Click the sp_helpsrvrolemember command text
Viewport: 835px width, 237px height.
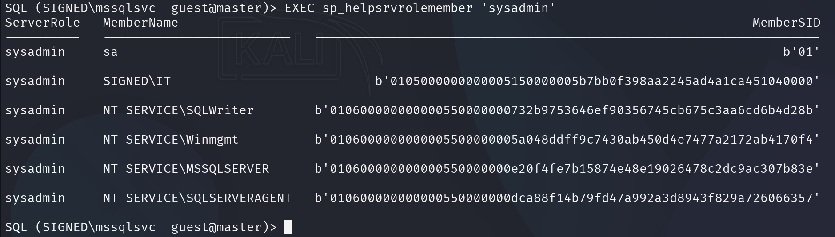click(x=397, y=8)
